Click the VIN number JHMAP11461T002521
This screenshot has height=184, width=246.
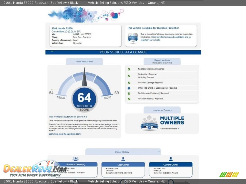(x=83, y=34)
